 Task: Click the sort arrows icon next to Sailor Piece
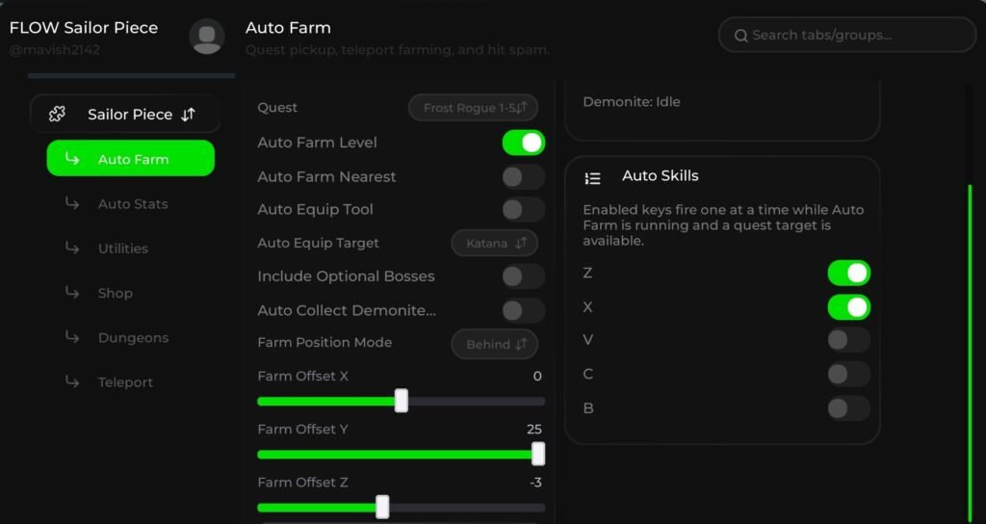tap(189, 114)
